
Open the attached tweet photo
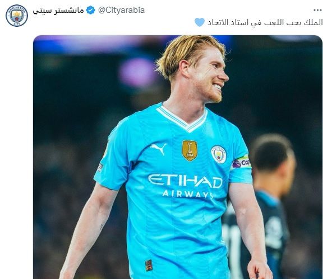tap(178, 157)
